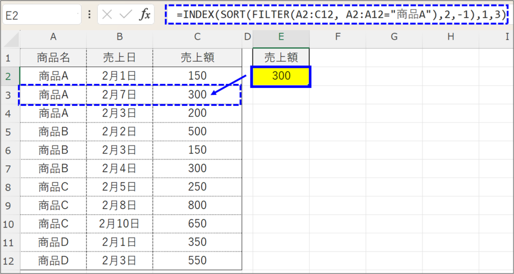Screen dimensions: 514x274
Task: Click cell C12 with value 550
Action: pyautogui.click(x=197, y=260)
